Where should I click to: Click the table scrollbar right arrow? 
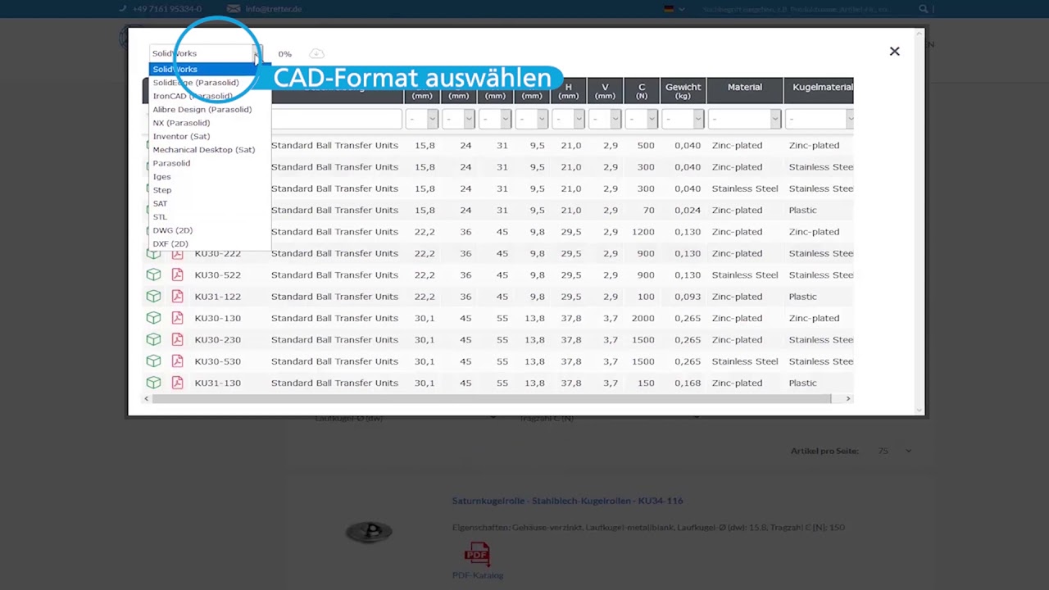coord(848,398)
